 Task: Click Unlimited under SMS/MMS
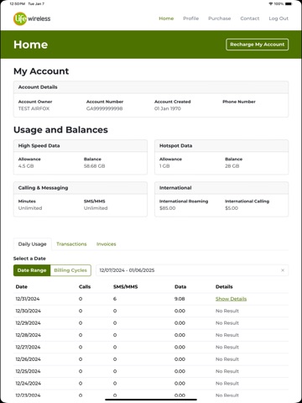click(x=96, y=208)
